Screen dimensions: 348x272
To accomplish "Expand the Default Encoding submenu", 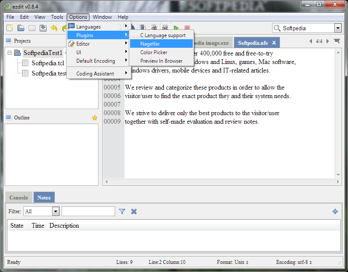I will pyautogui.click(x=99, y=61).
